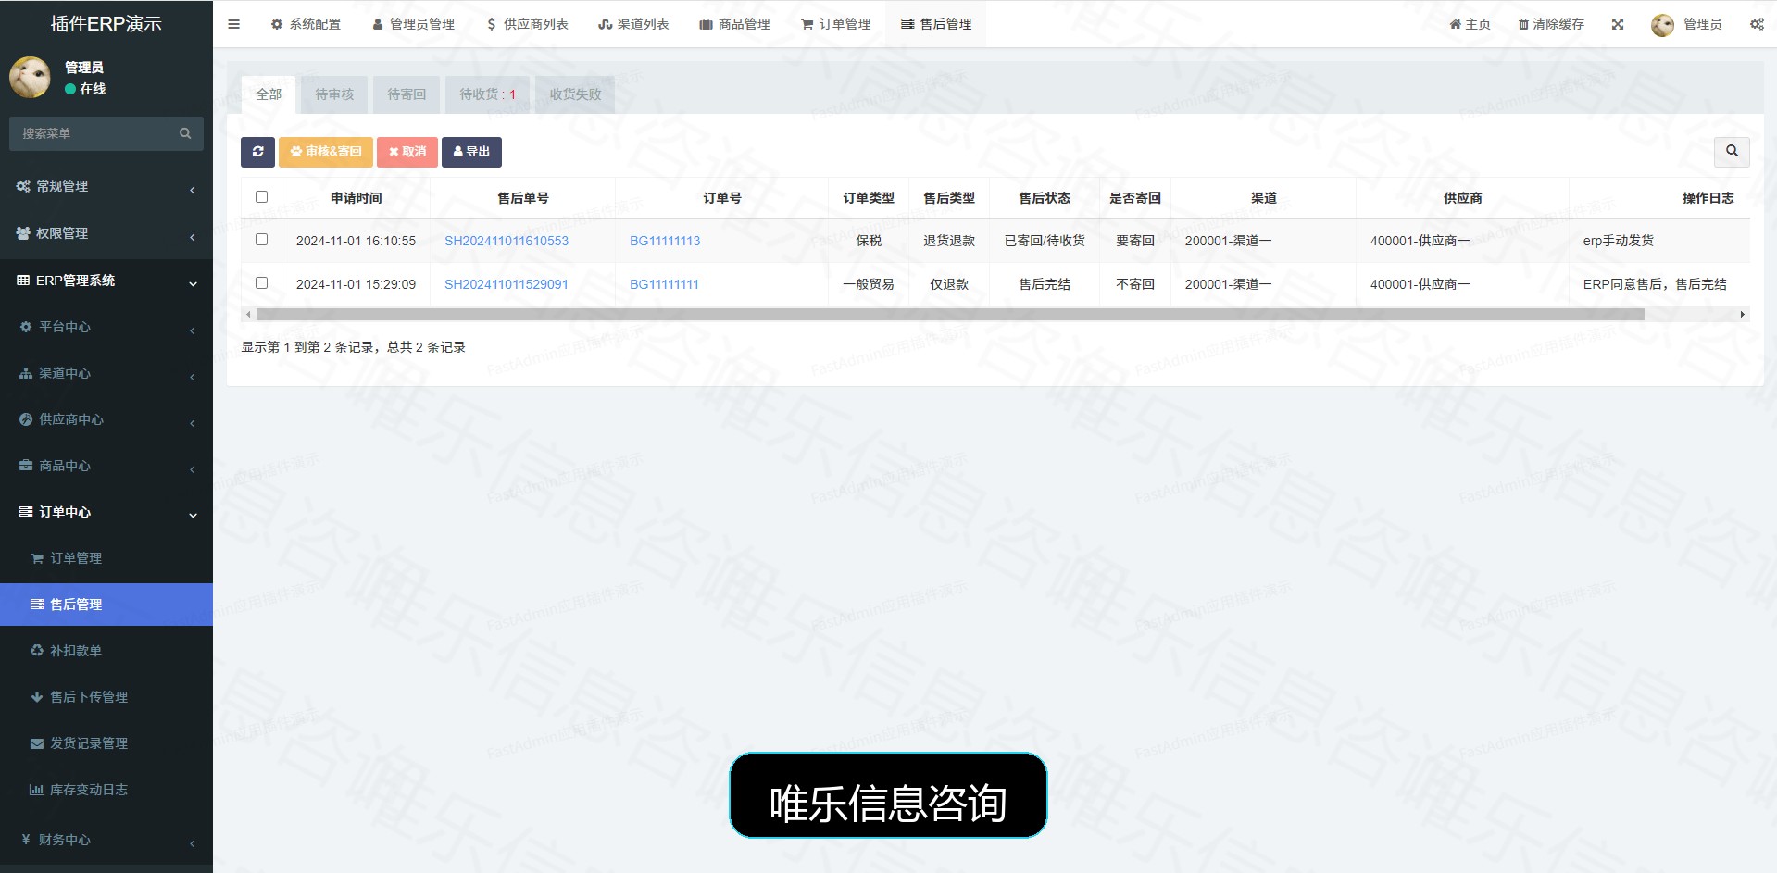
Task: Open the top-right settings gears icon
Action: tap(1757, 24)
